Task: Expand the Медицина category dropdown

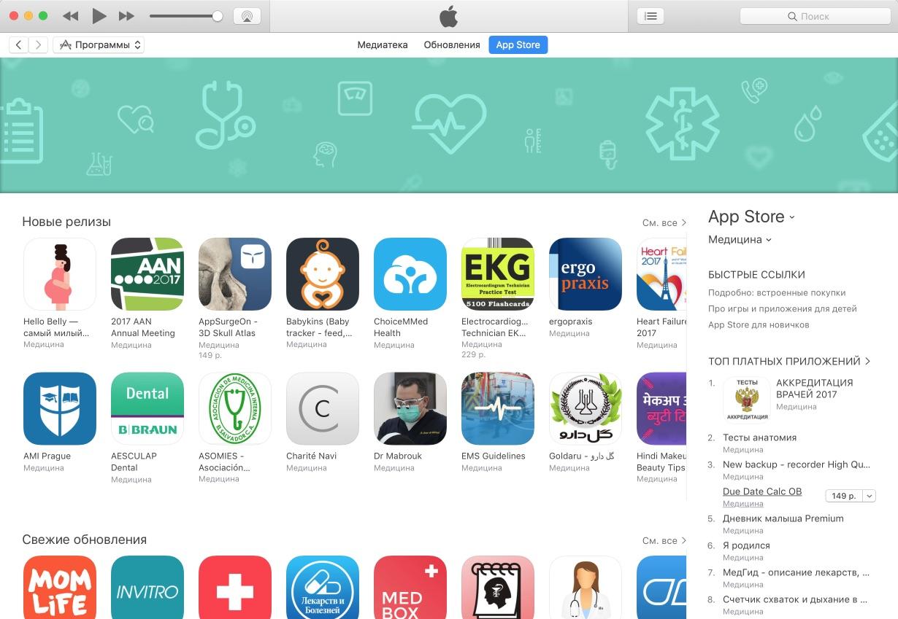Action: click(x=740, y=239)
